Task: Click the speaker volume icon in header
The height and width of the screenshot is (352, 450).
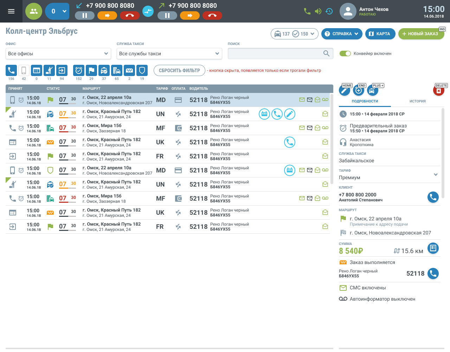Action: coord(318,11)
